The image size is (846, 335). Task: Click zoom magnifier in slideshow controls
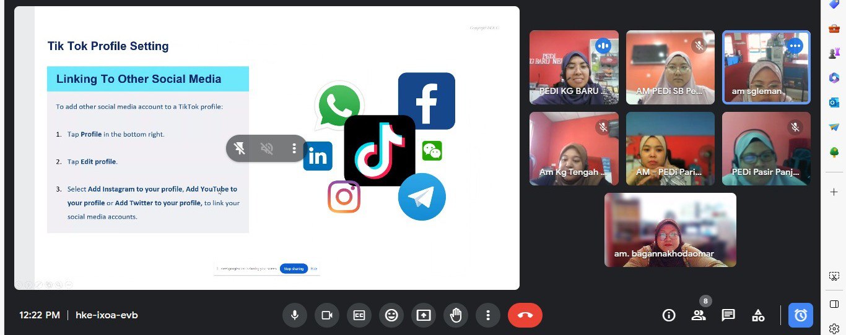click(59, 284)
